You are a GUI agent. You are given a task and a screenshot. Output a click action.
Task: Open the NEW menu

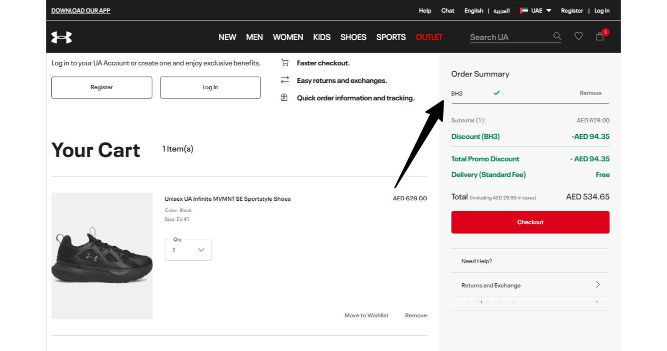[227, 37]
